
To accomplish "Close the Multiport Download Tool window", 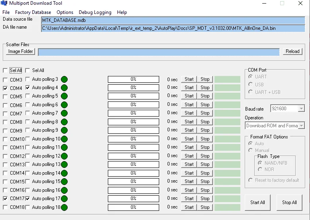I will pos(300,3).
